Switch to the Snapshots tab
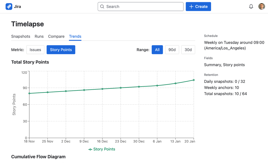The height and width of the screenshot is (167, 268). click(x=21, y=36)
